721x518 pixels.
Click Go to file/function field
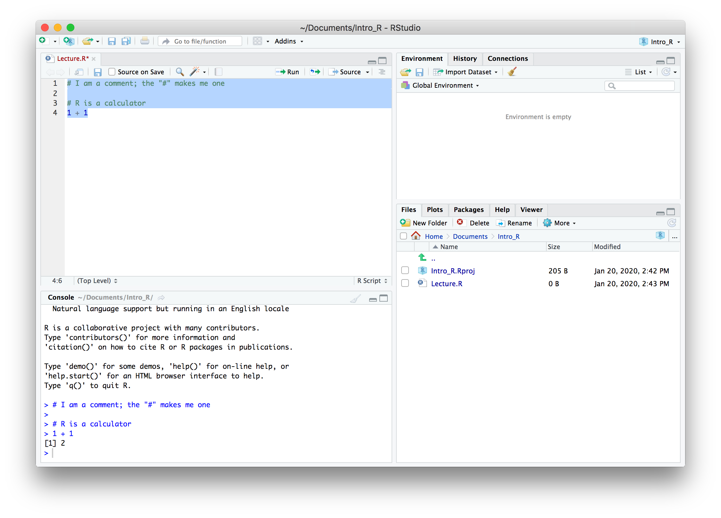coord(200,41)
